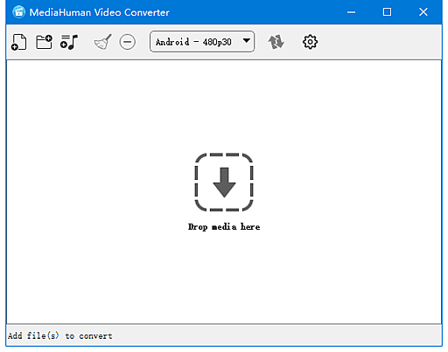Screen dimensions: 448x352
Task: Start conversion with the arrows icon
Action: (276, 42)
